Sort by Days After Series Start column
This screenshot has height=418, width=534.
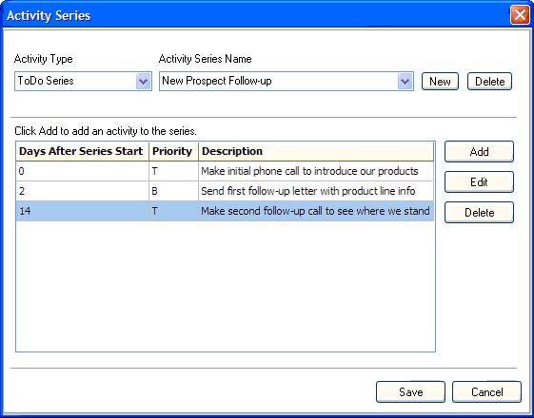click(x=82, y=151)
